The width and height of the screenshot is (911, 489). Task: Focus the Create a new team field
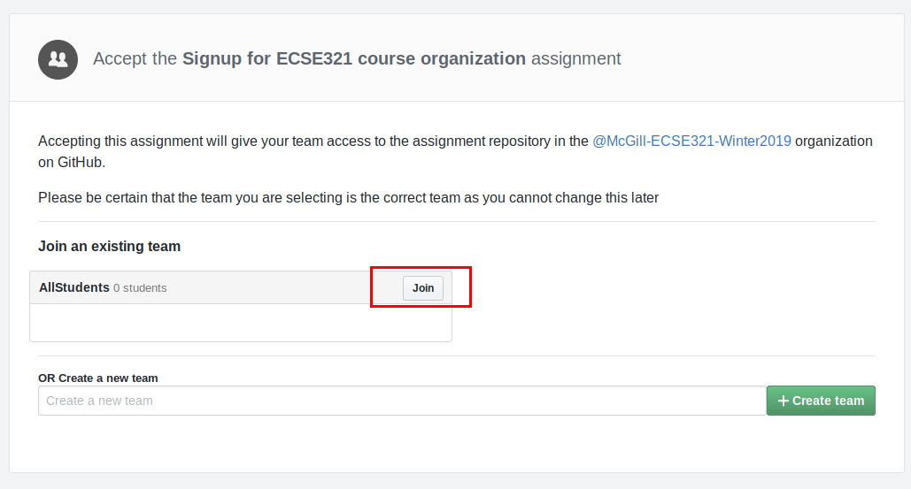(402, 401)
